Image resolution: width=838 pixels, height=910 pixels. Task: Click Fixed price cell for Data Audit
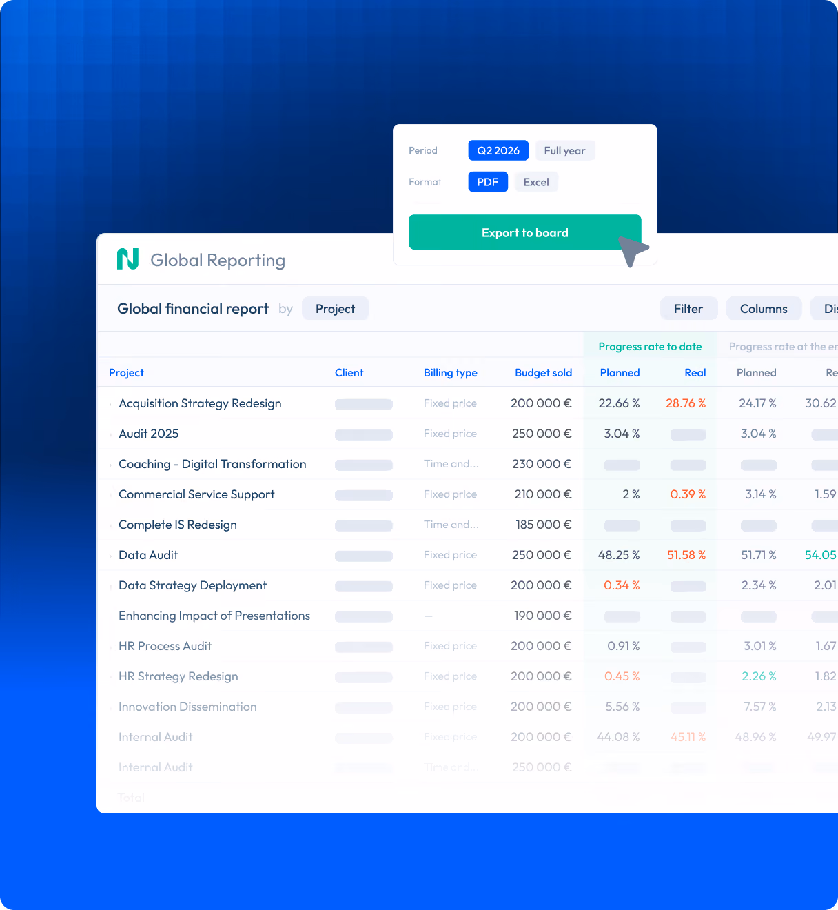tap(450, 555)
